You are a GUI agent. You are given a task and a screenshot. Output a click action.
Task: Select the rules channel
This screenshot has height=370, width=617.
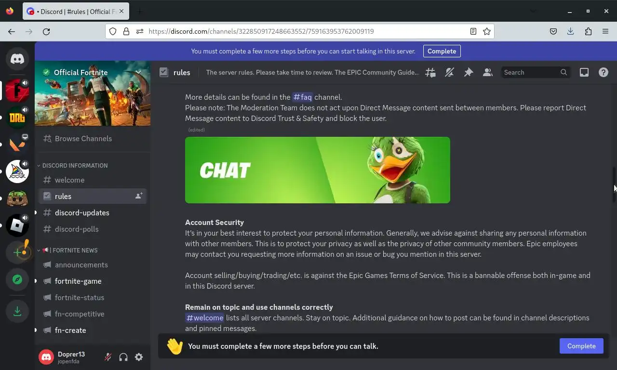coord(93,196)
